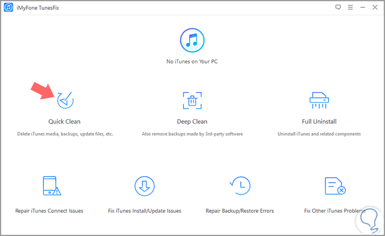
Task: Click Repair iTunes Connect Issues text
Action: 49,211
